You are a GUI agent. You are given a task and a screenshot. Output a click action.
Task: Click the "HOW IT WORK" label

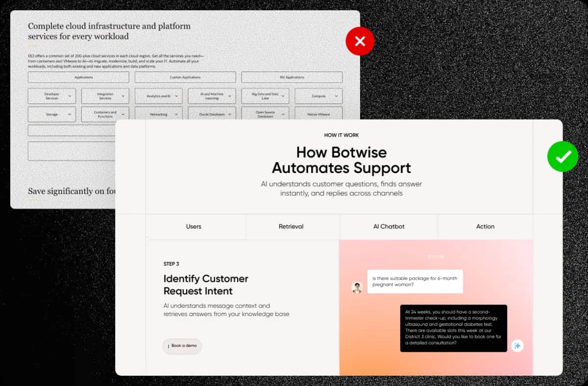[x=342, y=135]
